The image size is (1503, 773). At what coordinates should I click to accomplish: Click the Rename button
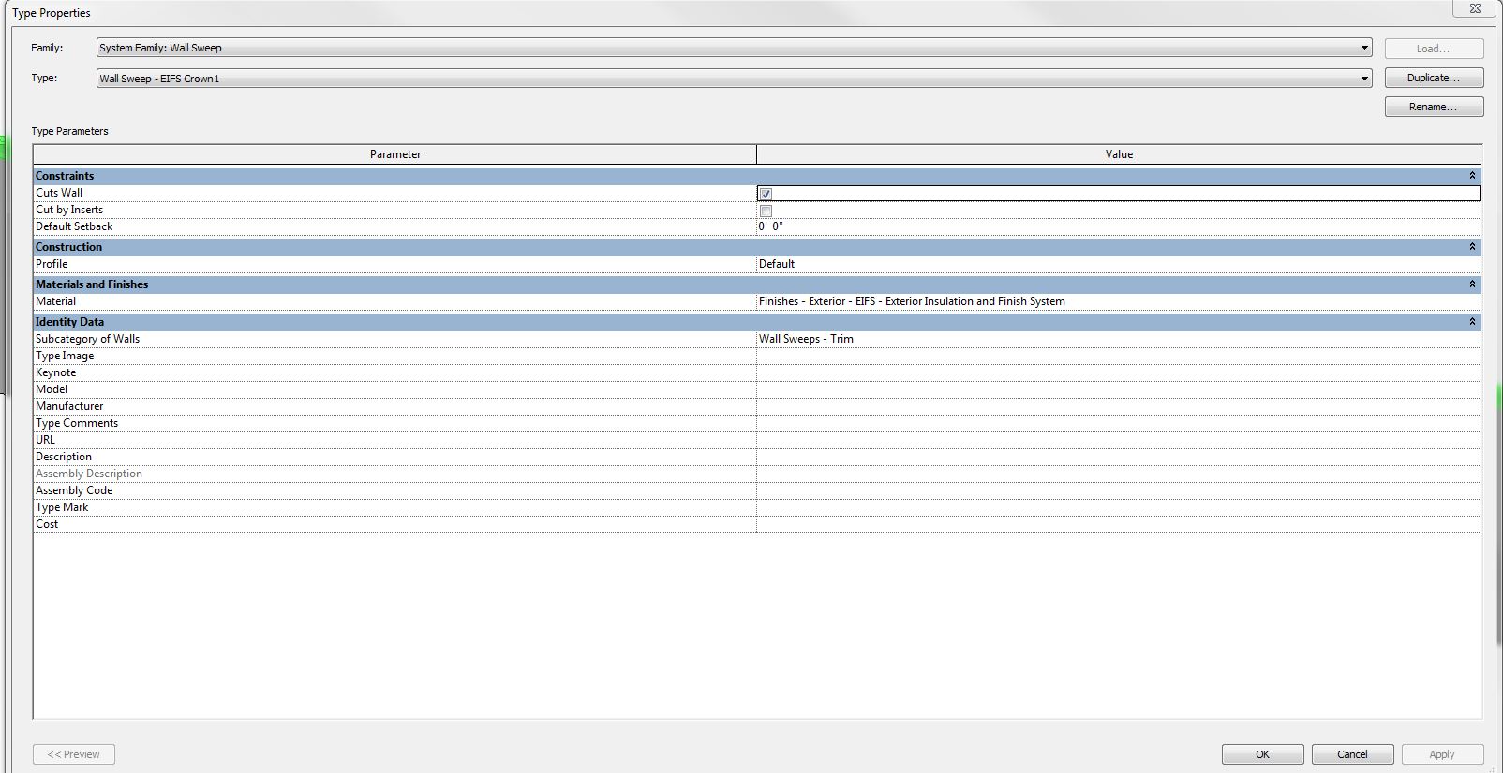tap(1434, 107)
